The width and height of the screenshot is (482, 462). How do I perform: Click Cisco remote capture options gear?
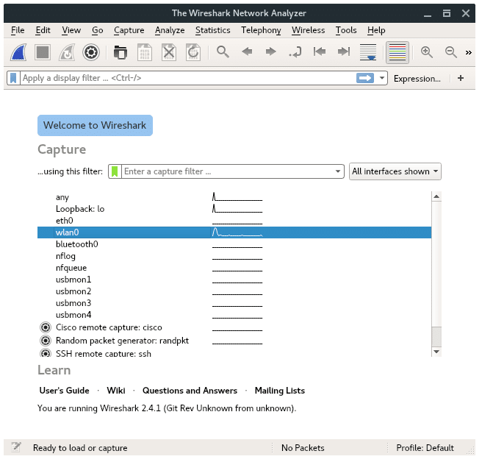[x=46, y=327]
